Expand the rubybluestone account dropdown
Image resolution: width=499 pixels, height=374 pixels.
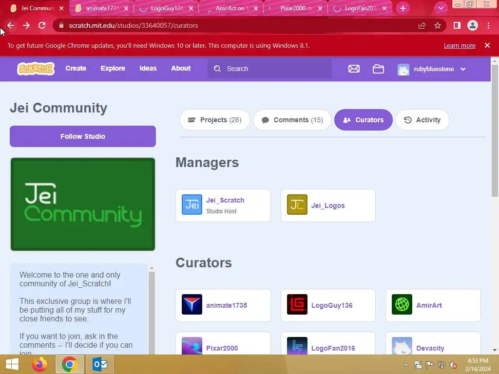(463, 69)
